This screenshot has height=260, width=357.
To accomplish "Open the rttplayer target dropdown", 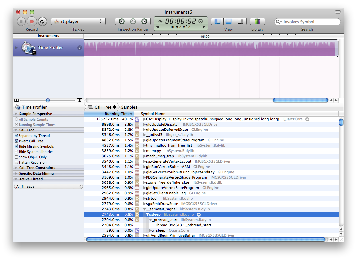I will pos(78,22).
